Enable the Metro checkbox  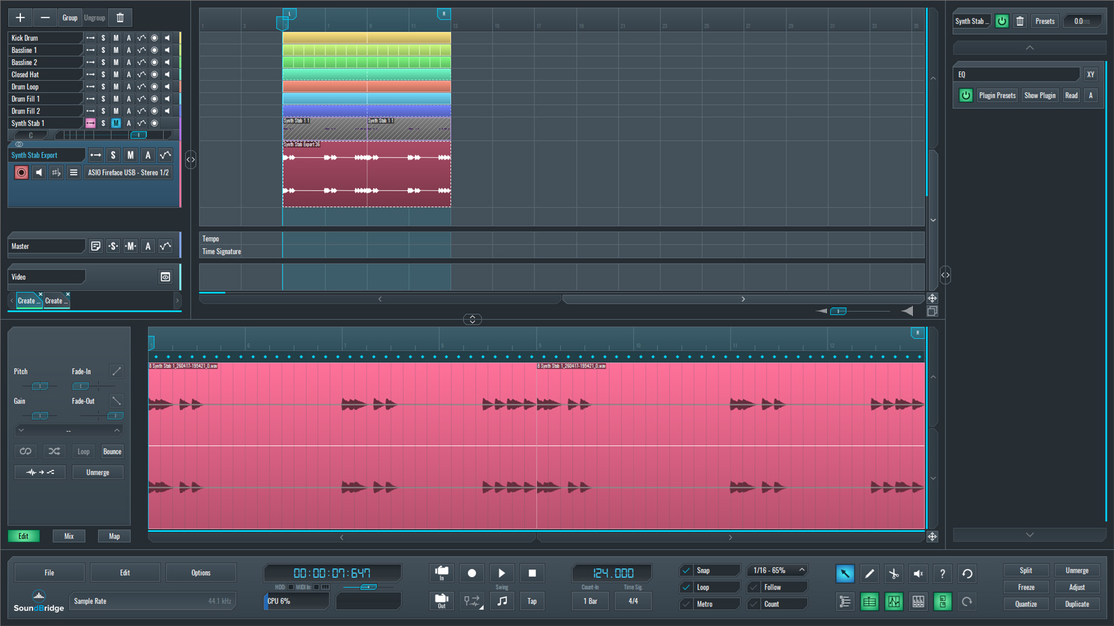pyautogui.click(x=687, y=604)
